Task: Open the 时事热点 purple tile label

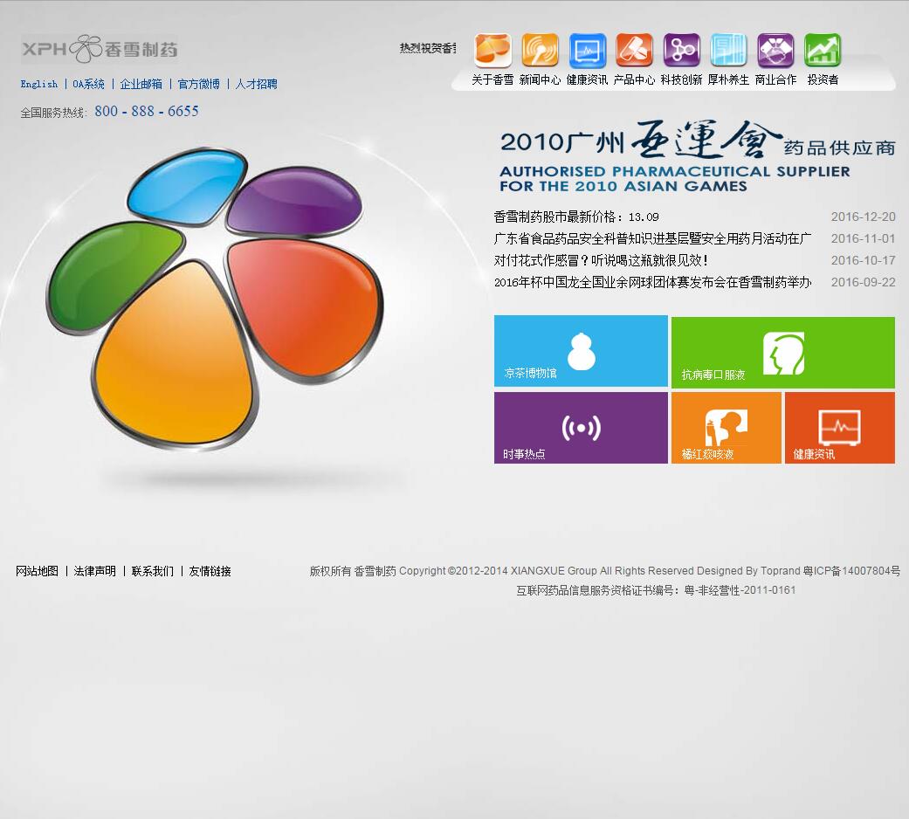Action: click(x=524, y=454)
